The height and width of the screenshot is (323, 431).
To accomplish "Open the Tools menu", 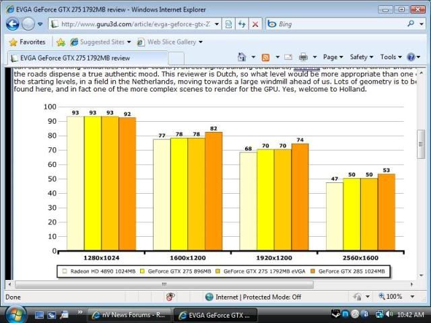I will click(x=391, y=57).
